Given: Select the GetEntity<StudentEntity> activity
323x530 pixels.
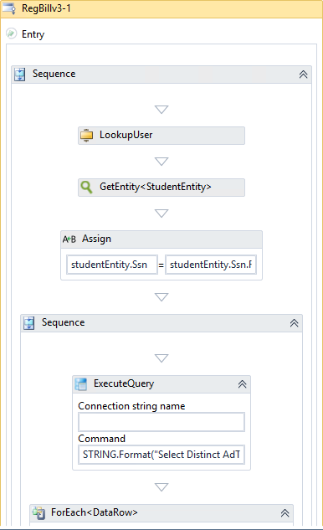Looking at the screenshot, I should (161, 188).
